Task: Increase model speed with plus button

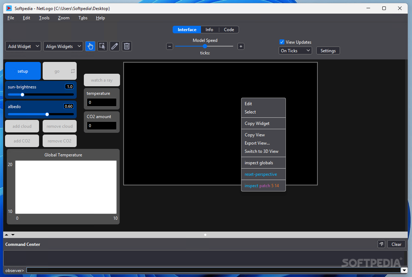Action: [x=241, y=47]
